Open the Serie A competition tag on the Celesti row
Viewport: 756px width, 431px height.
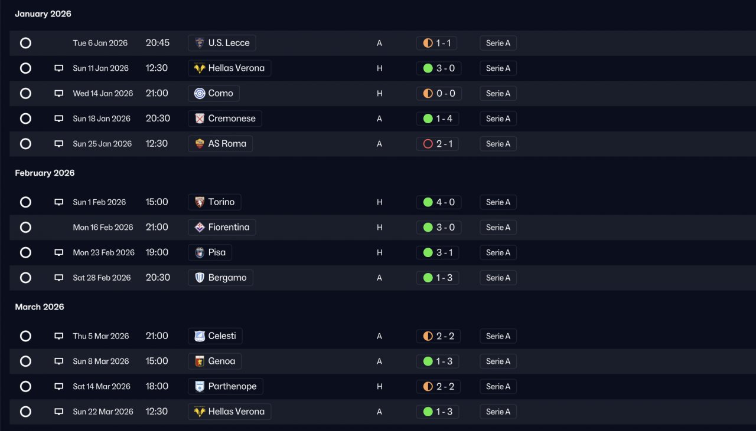pos(498,336)
